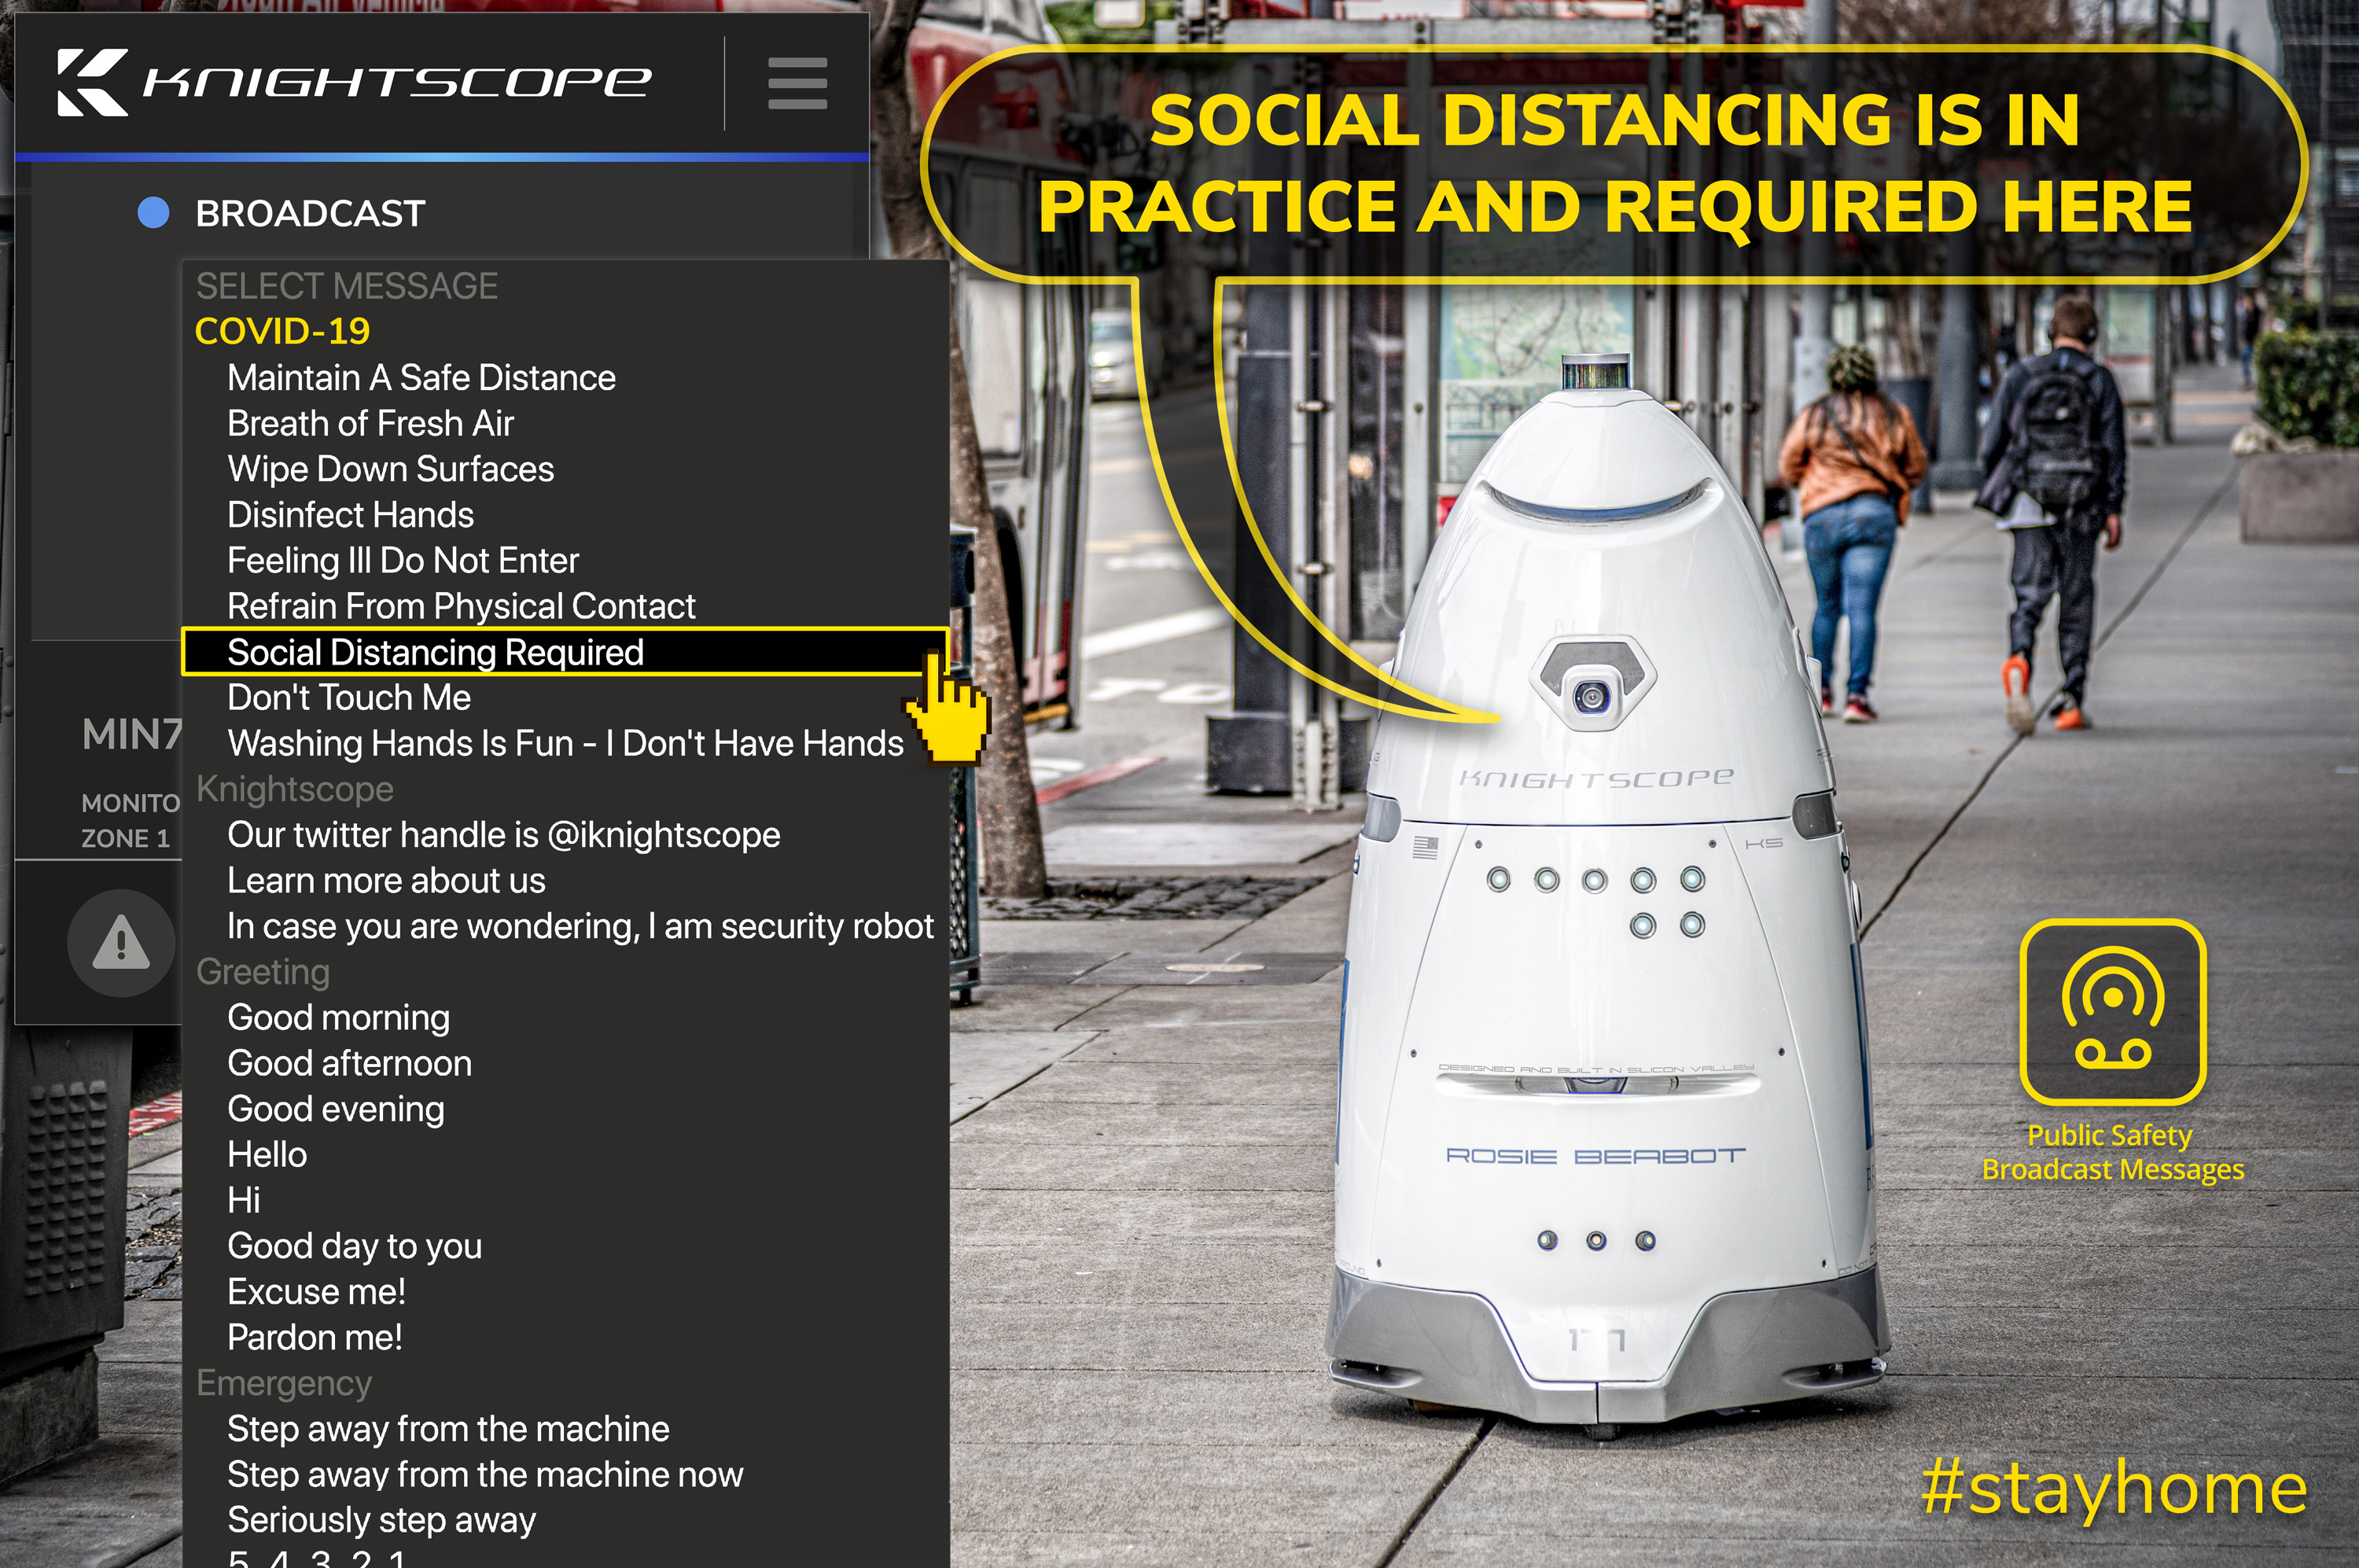This screenshot has height=1568, width=2359.
Task: Click the Knightscope K logo
Action: 92,83
